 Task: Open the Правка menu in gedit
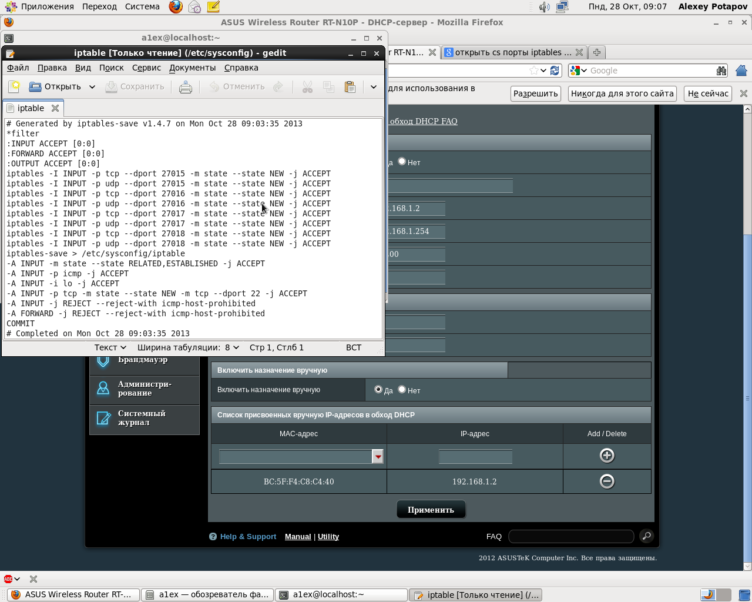coord(52,68)
